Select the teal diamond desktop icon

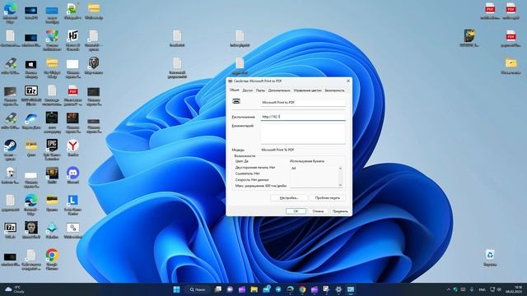pyautogui.click(x=52, y=230)
